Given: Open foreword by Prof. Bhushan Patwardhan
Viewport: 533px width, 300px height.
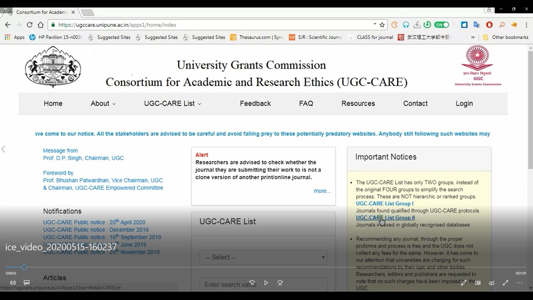Looking at the screenshot, I should (103, 180).
